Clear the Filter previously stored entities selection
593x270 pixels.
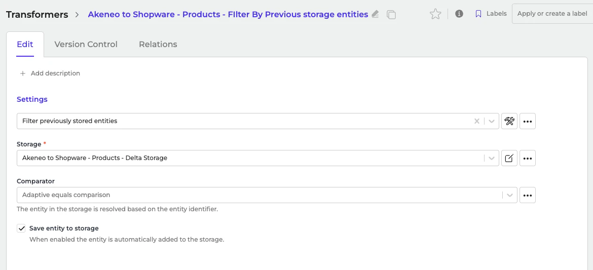coord(476,121)
